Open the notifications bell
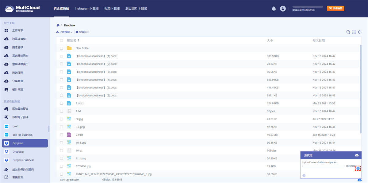This screenshot has height=183, width=368. coord(274,9)
